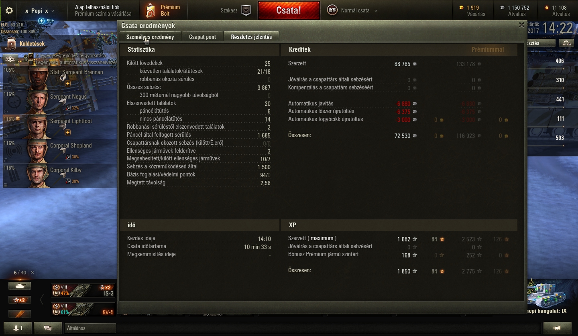Click the Szakasz platoon badge icon
This screenshot has width=578, height=336.
coord(246,10)
